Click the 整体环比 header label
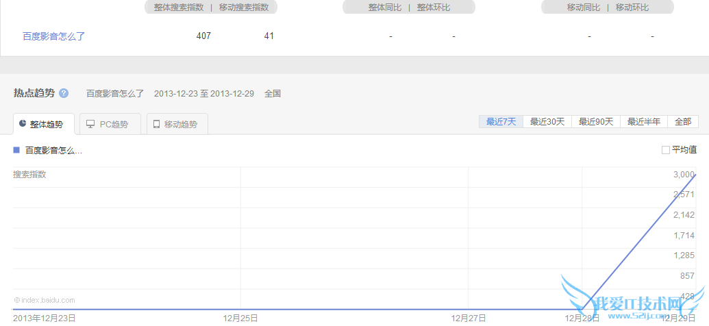Screen dimensions: 709x326 pos(433,8)
